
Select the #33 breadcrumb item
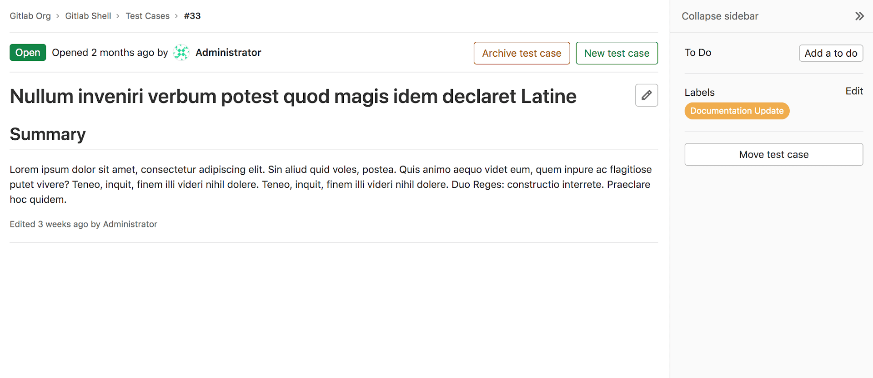tap(192, 16)
